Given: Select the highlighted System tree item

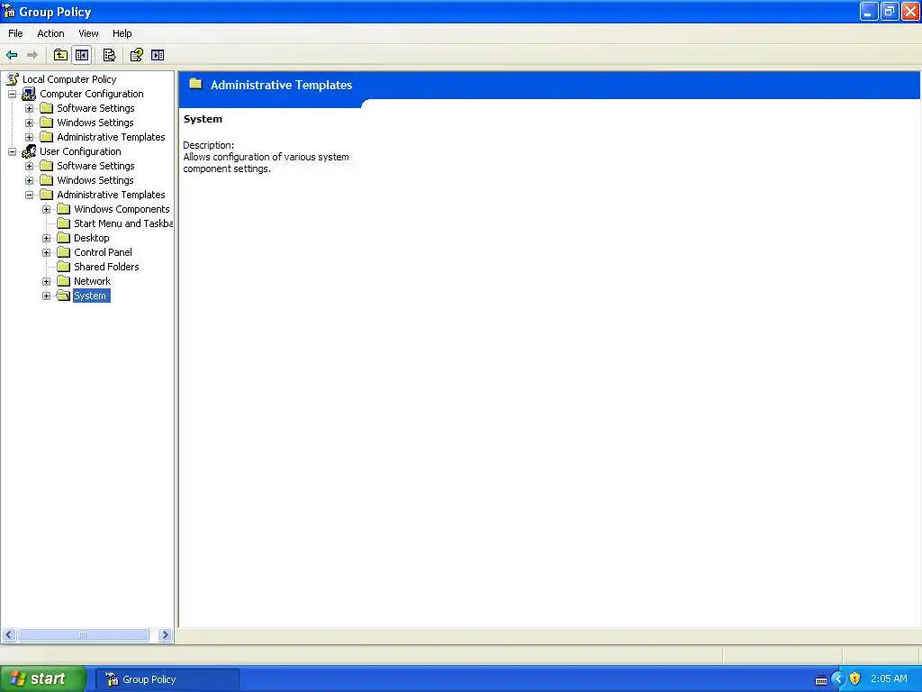Looking at the screenshot, I should click(90, 296).
